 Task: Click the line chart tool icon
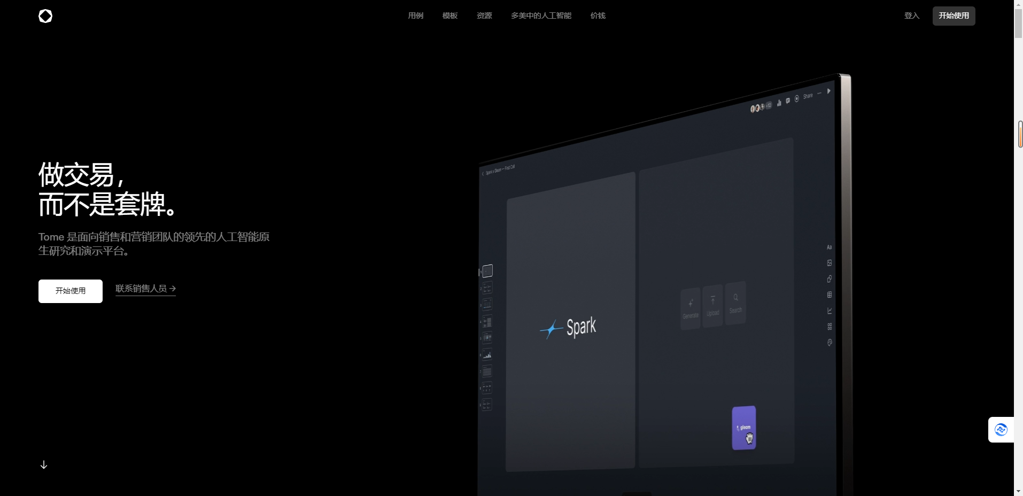(830, 311)
